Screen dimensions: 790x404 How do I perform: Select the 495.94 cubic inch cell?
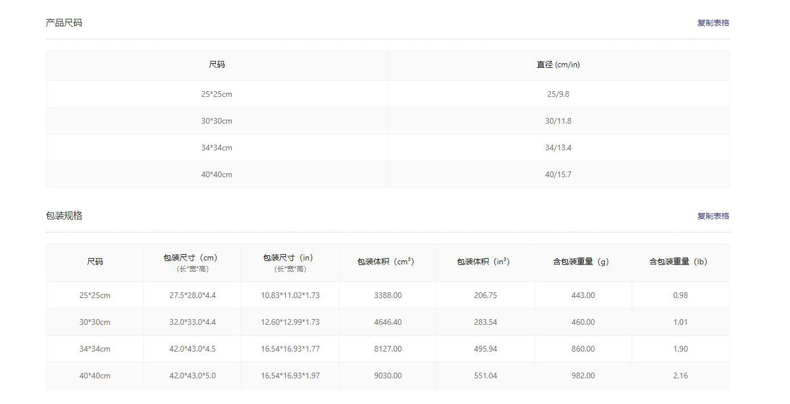pyautogui.click(x=485, y=349)
